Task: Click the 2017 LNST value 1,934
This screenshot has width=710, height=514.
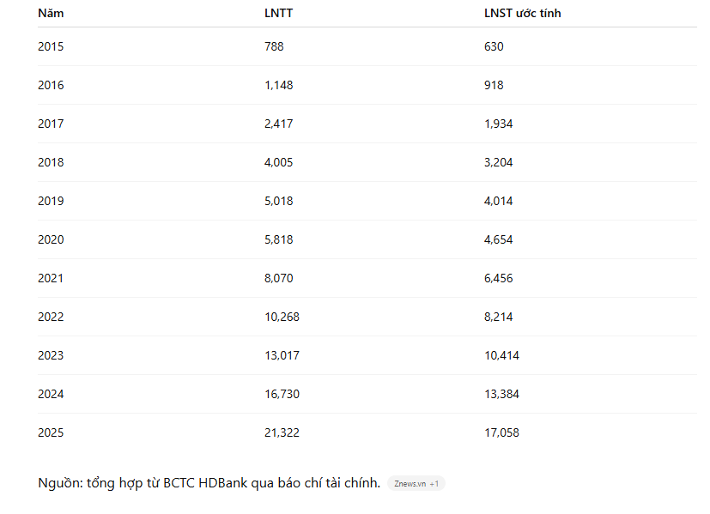Action: click(x=499, y=124)
